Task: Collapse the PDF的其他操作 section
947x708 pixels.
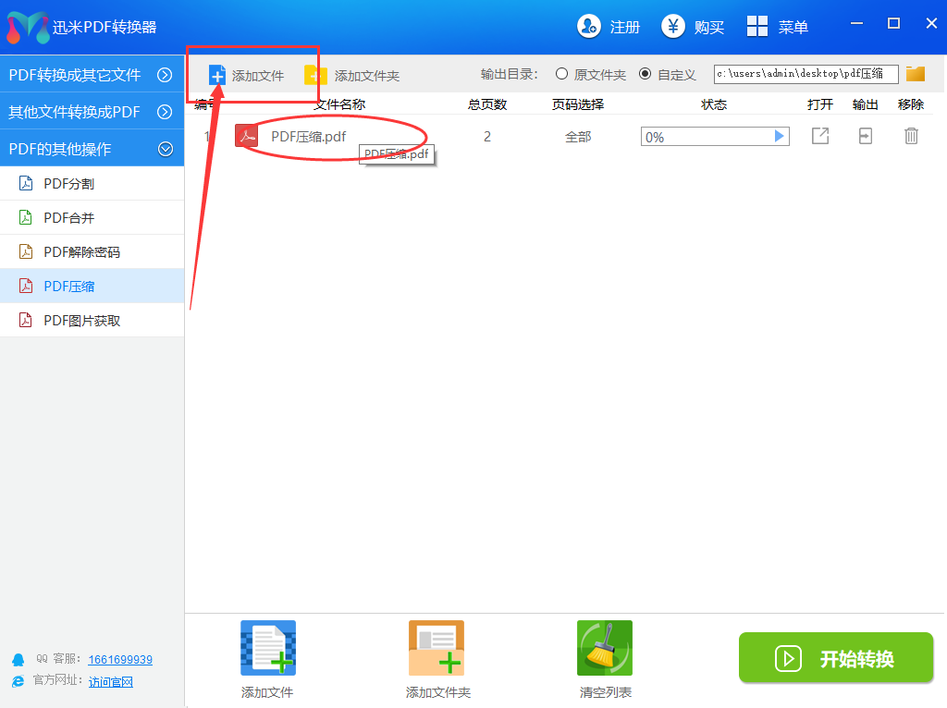Action: tap(165, 149)
